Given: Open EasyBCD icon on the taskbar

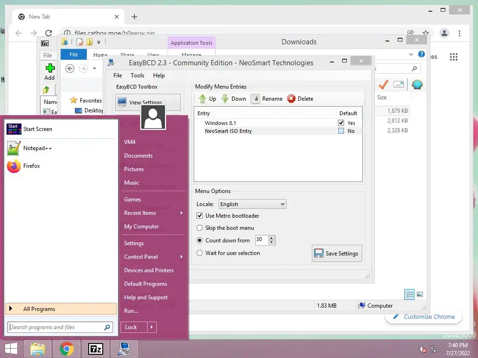Looking at the screenshot, I should coord(124,349).
